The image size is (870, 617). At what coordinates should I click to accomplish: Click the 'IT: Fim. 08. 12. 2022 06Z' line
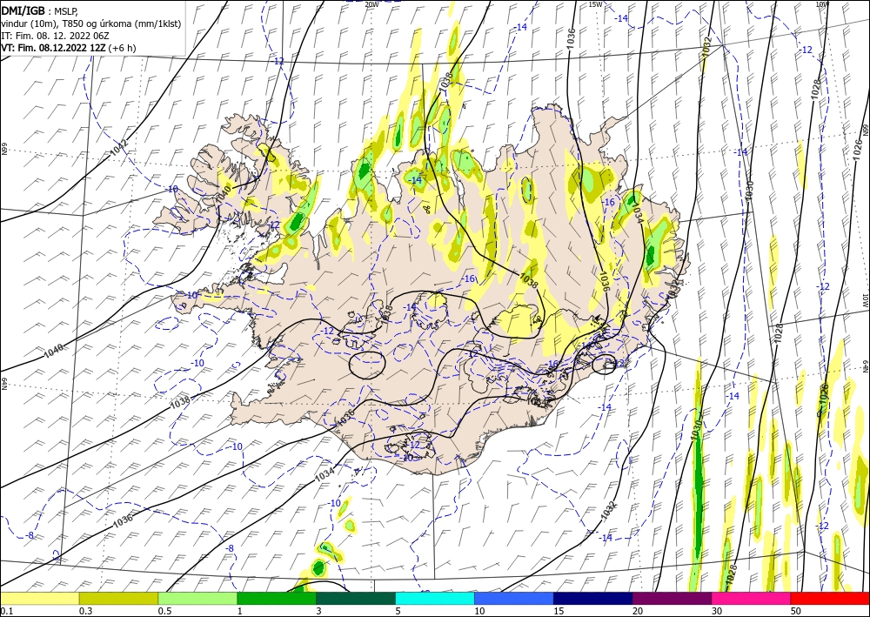(x=55, y=36)
